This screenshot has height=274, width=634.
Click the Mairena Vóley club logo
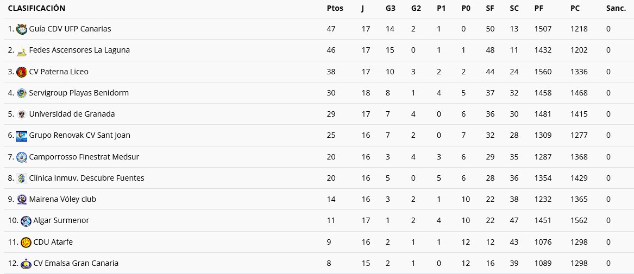click(x=22, y=200)
